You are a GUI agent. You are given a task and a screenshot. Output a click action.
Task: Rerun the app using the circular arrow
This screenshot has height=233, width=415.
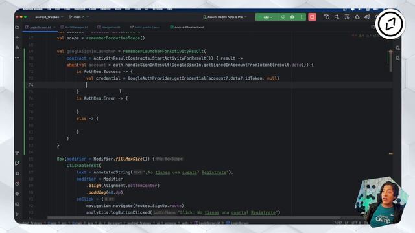click(x=283, y=17)
